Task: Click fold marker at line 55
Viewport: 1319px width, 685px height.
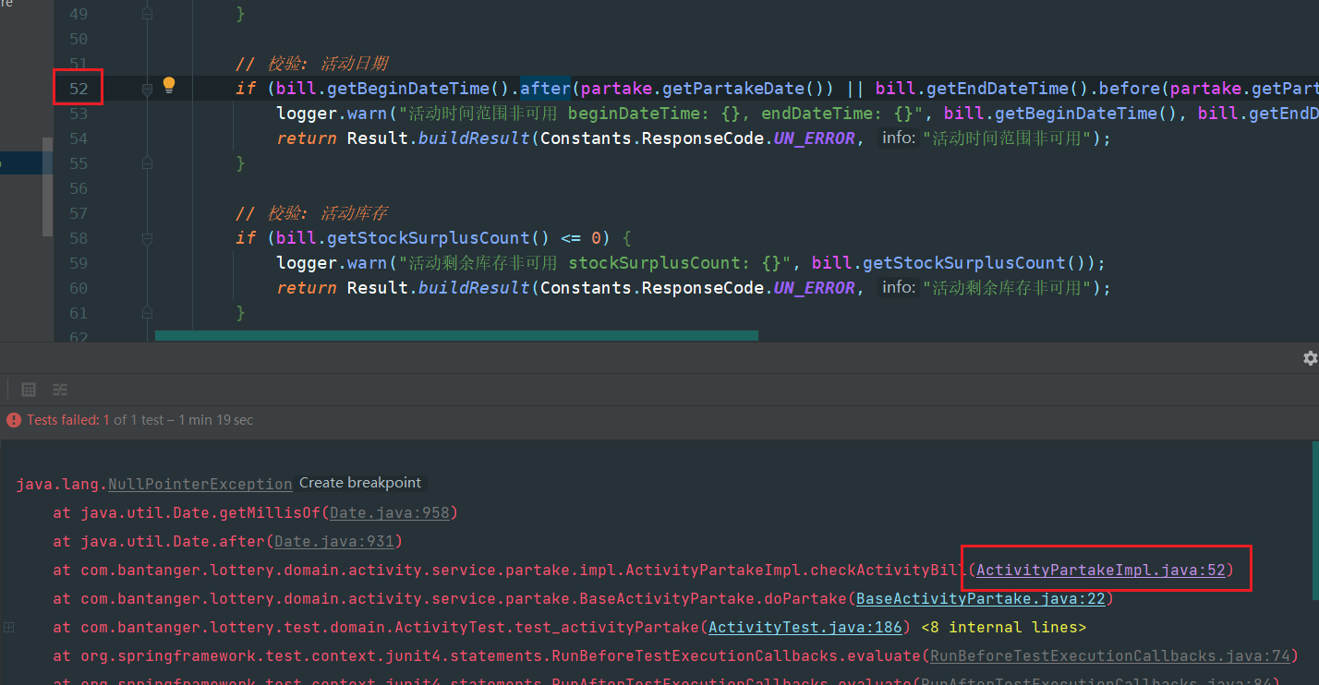Action: click(x=147, y=163)
